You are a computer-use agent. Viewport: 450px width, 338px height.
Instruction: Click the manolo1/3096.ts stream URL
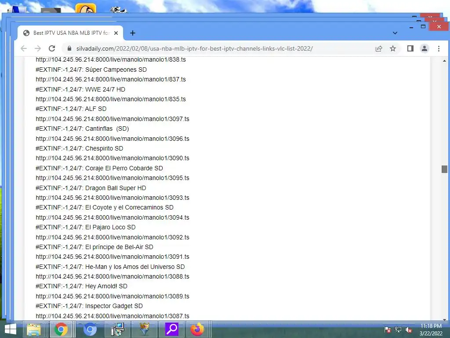(112, 139)
